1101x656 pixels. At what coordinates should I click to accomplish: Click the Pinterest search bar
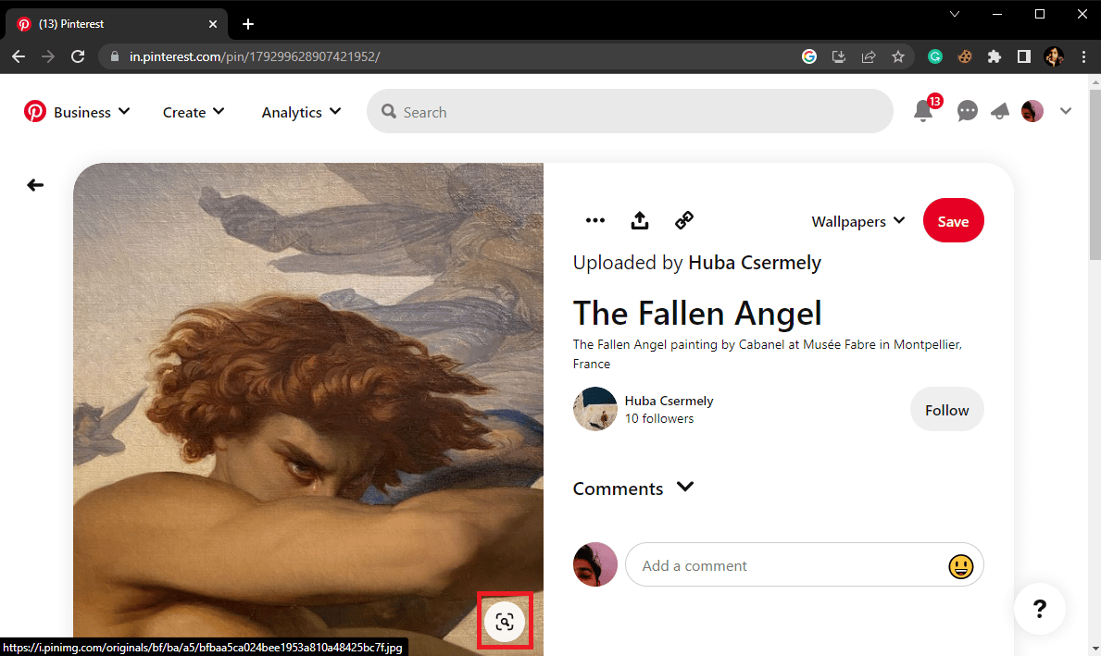pyautogui.click(x=630, y=112)
